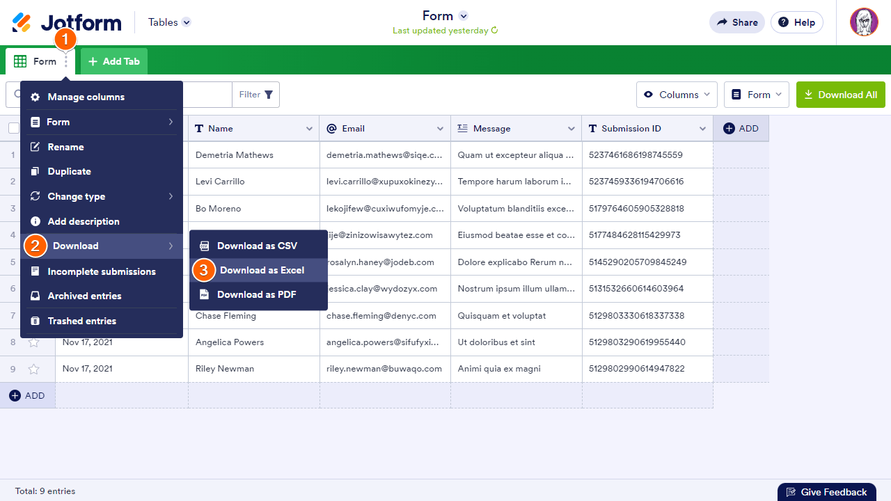Click the Animi quia ex magni cell

[517, 369]
